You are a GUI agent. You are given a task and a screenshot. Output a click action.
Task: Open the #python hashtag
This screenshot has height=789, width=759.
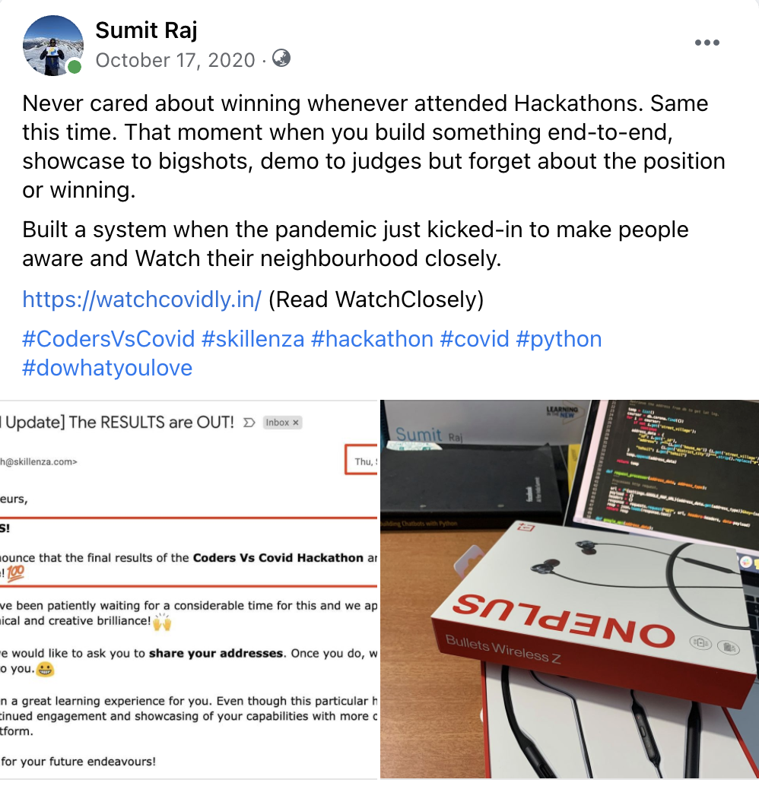(559, 339)
